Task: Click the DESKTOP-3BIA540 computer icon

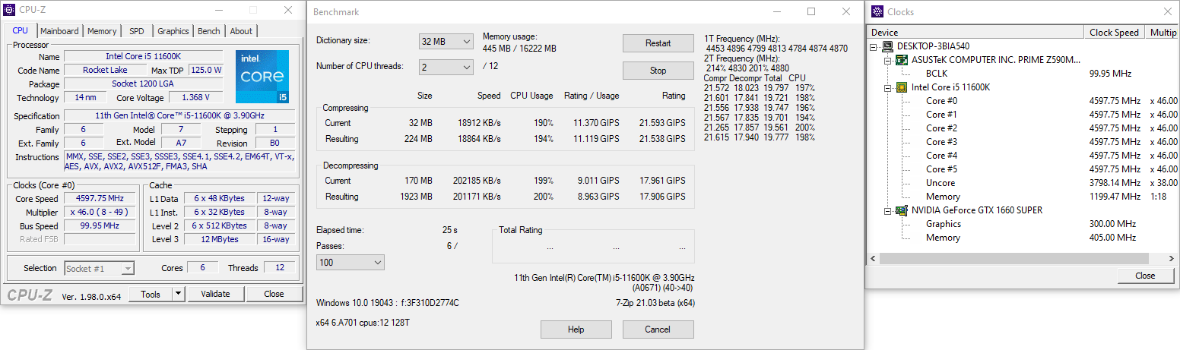Action: coord(888,46)
